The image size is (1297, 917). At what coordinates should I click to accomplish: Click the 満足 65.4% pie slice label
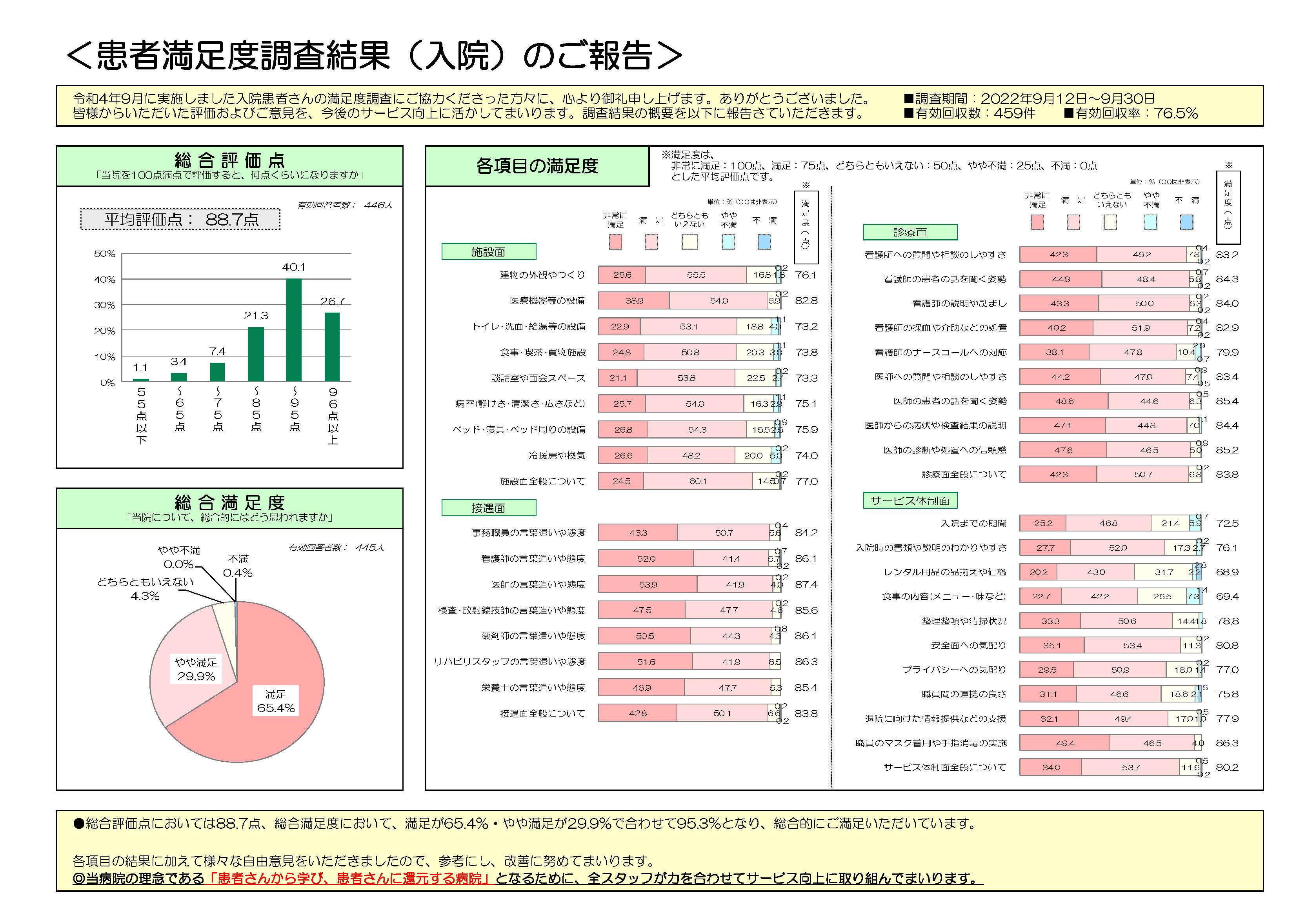pos(276,701)
